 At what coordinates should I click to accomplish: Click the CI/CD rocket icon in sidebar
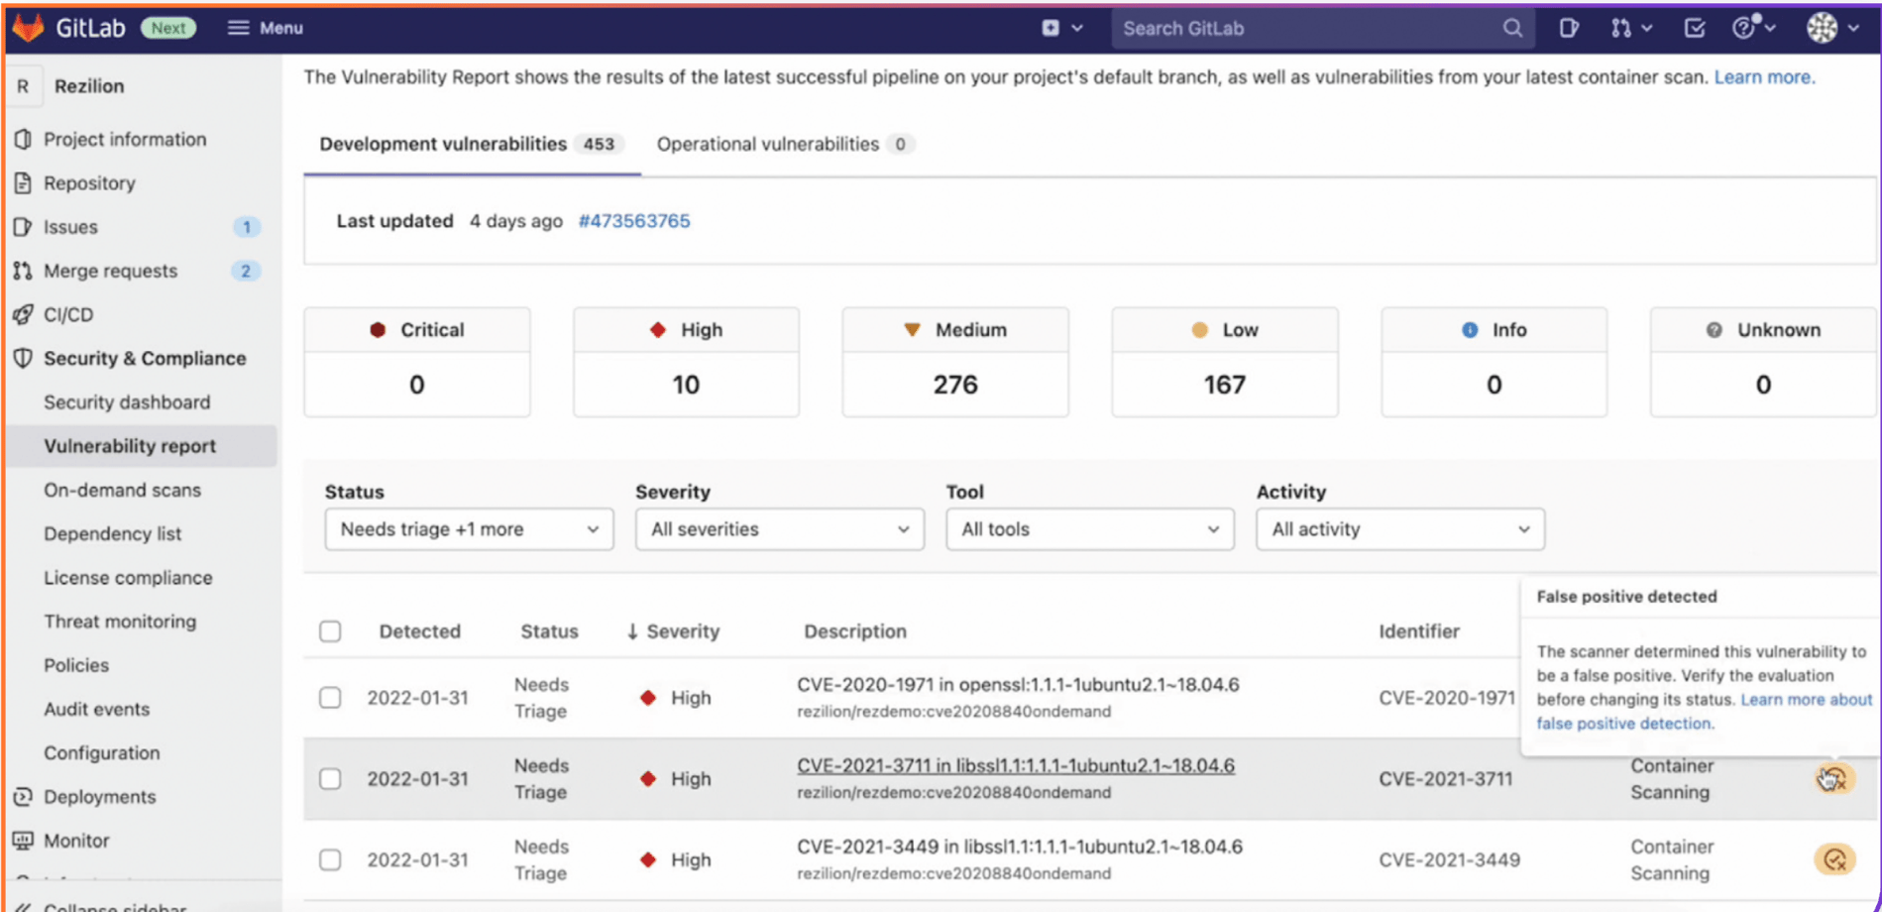tap(25, 314)
